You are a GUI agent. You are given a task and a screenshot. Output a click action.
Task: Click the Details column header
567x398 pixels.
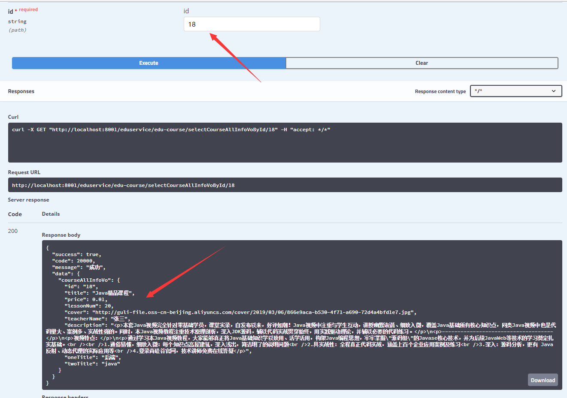pyautogui.click(x=51, y=214)
